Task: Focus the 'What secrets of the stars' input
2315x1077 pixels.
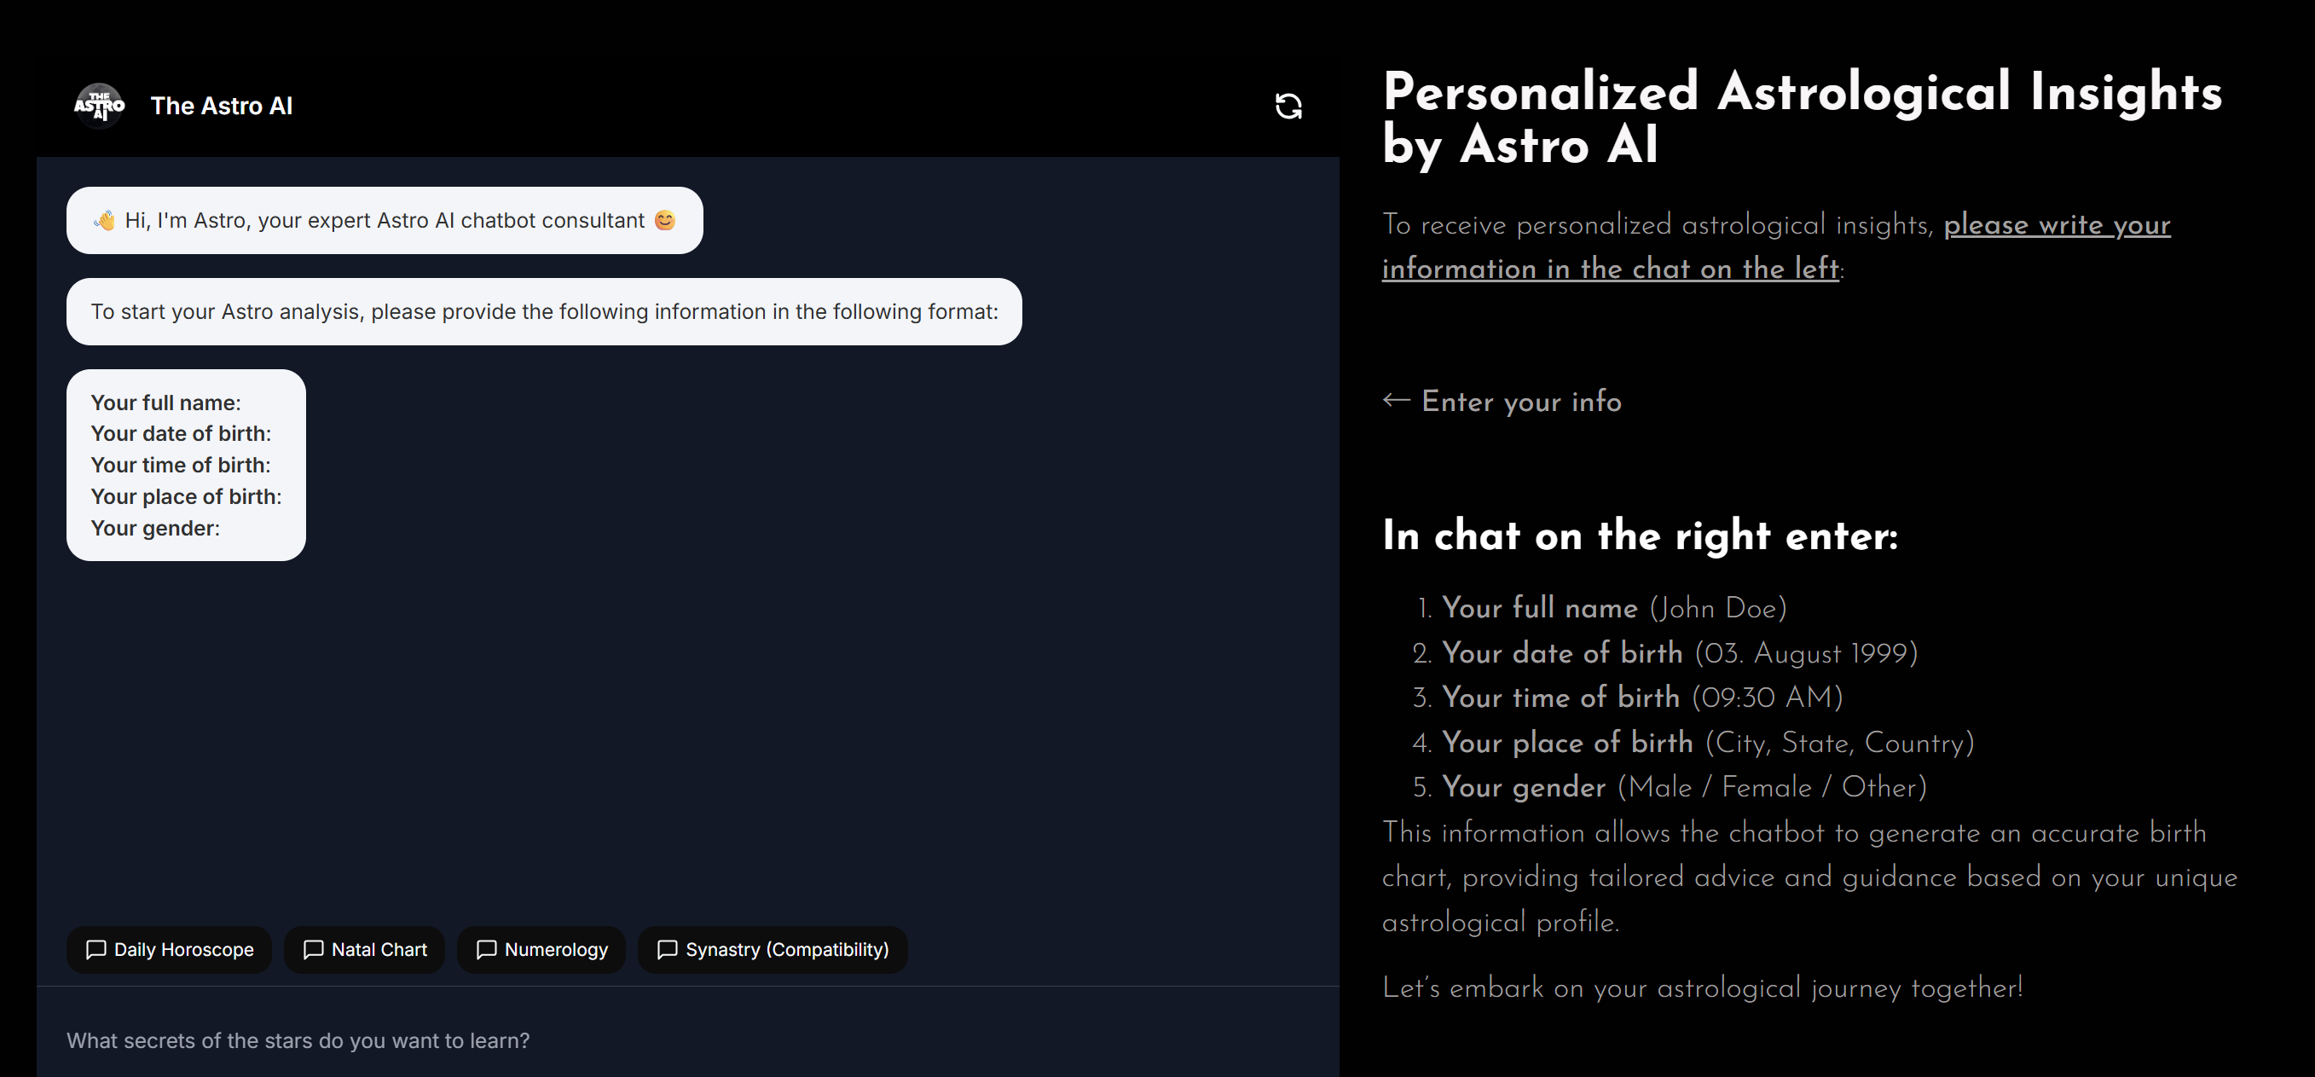Action: click(x=687, y=1040)
